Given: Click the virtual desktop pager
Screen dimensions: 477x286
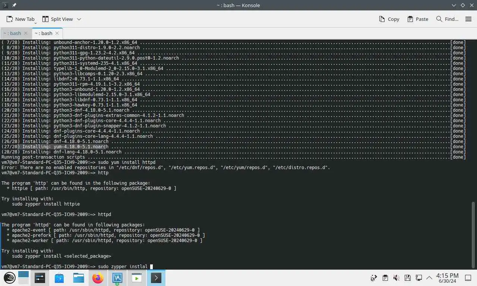Looking at the screenshot, I should tap(23, 278).
